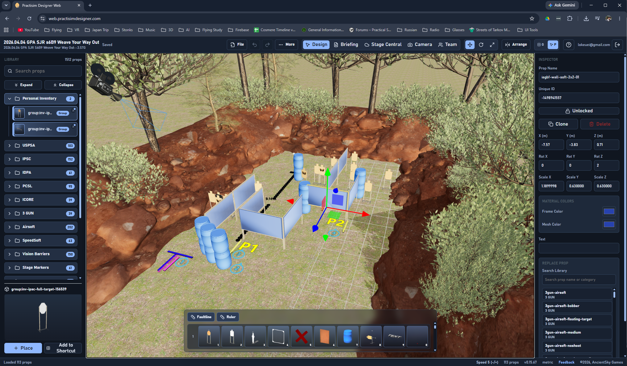Open the Feedback link
This screenshot has height=366, width=627.
coord(566,362)
